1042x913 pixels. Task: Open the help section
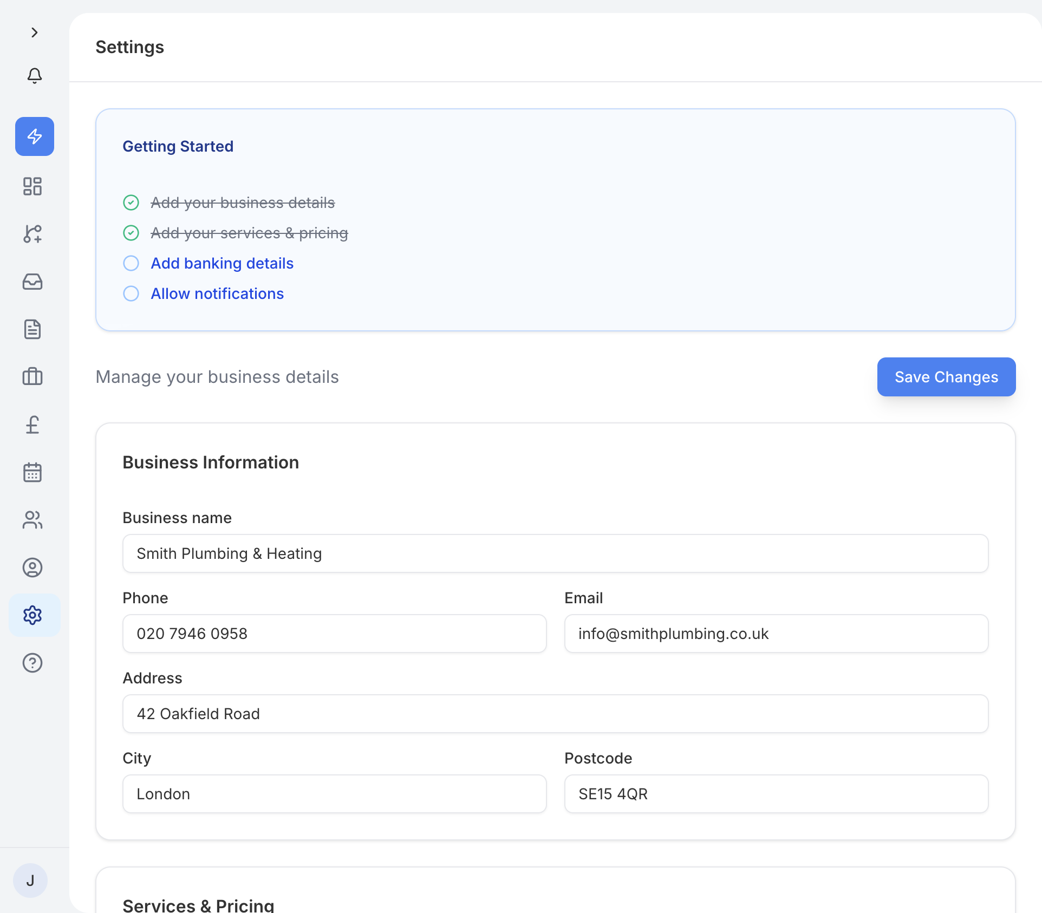(x=32, y=663)
